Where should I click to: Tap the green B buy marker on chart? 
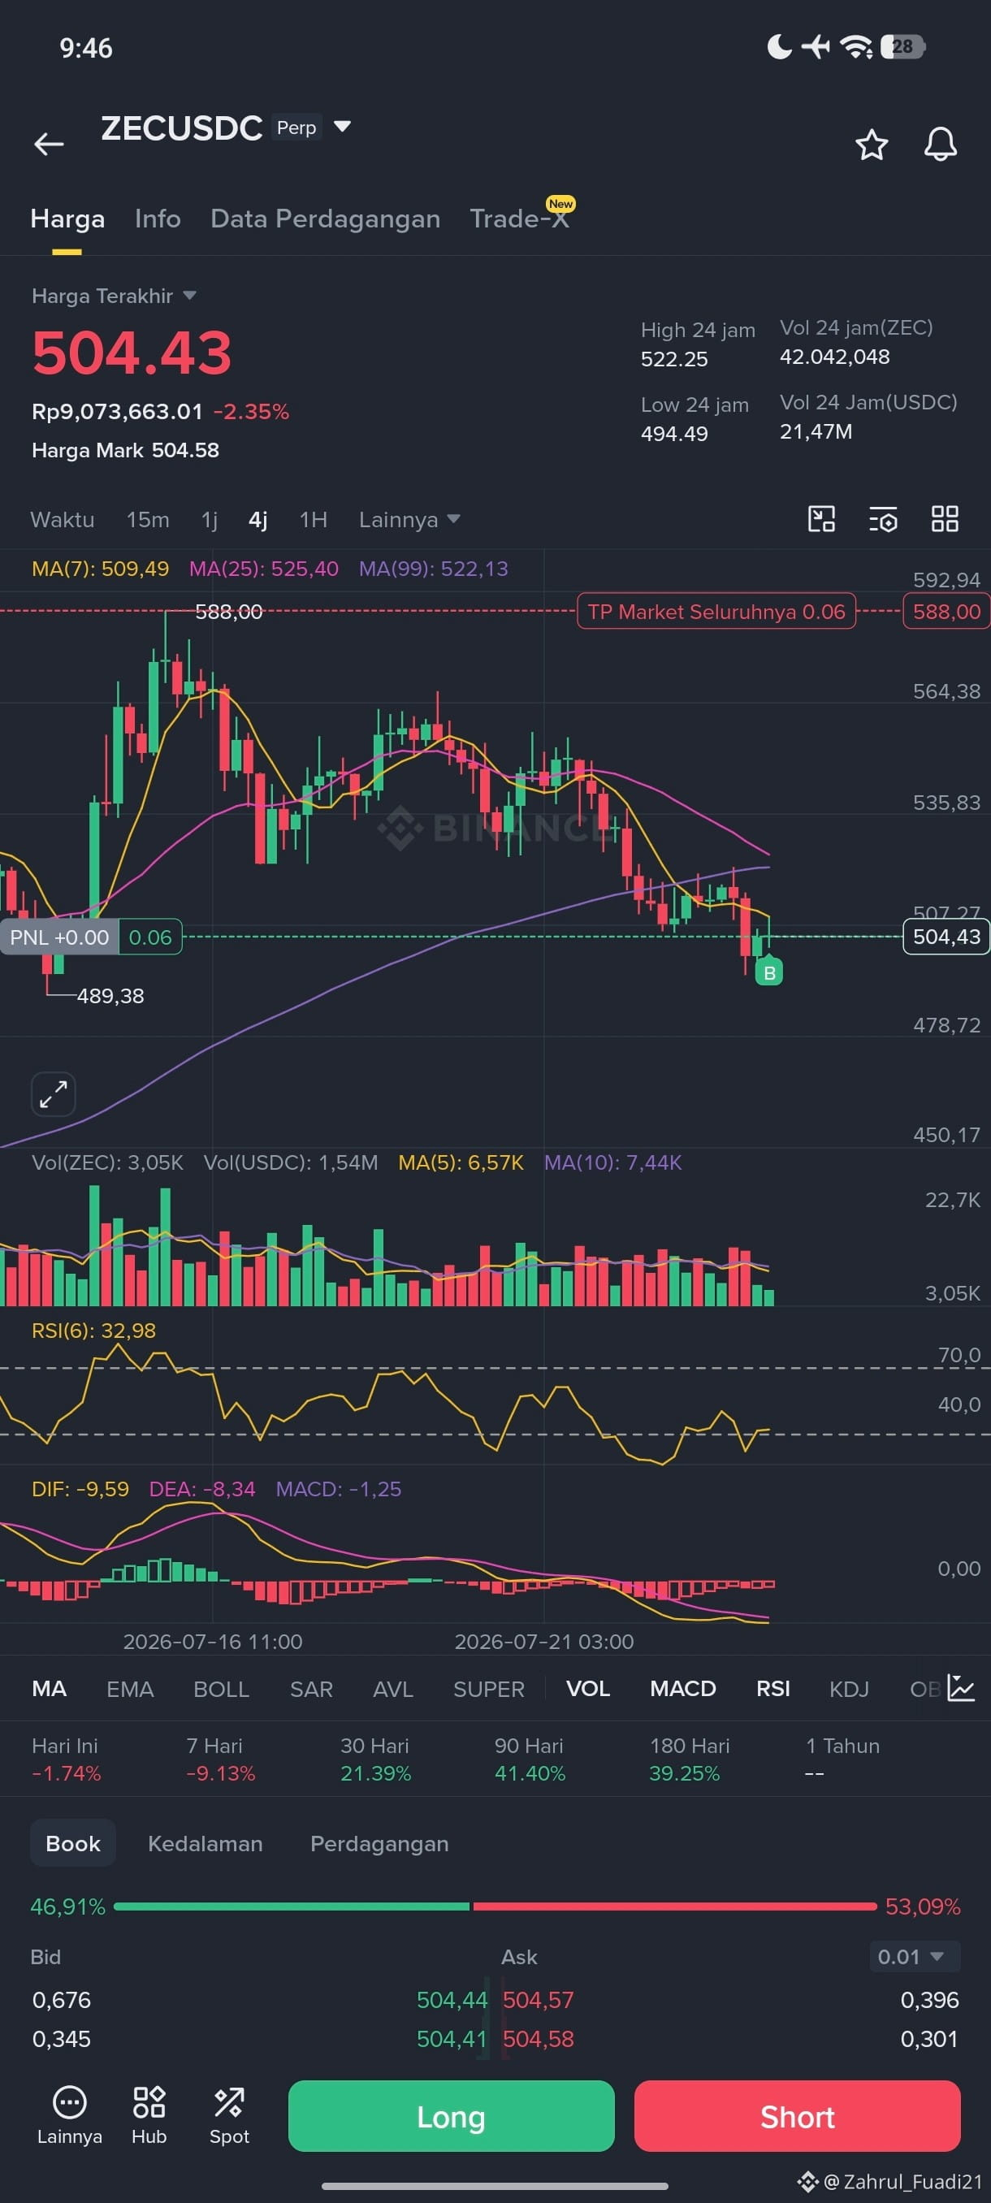768,972
